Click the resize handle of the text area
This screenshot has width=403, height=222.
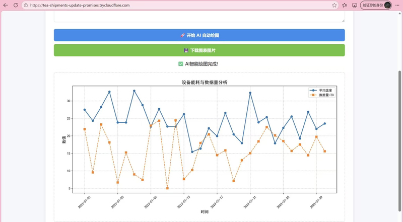click(x=343, y=20)
